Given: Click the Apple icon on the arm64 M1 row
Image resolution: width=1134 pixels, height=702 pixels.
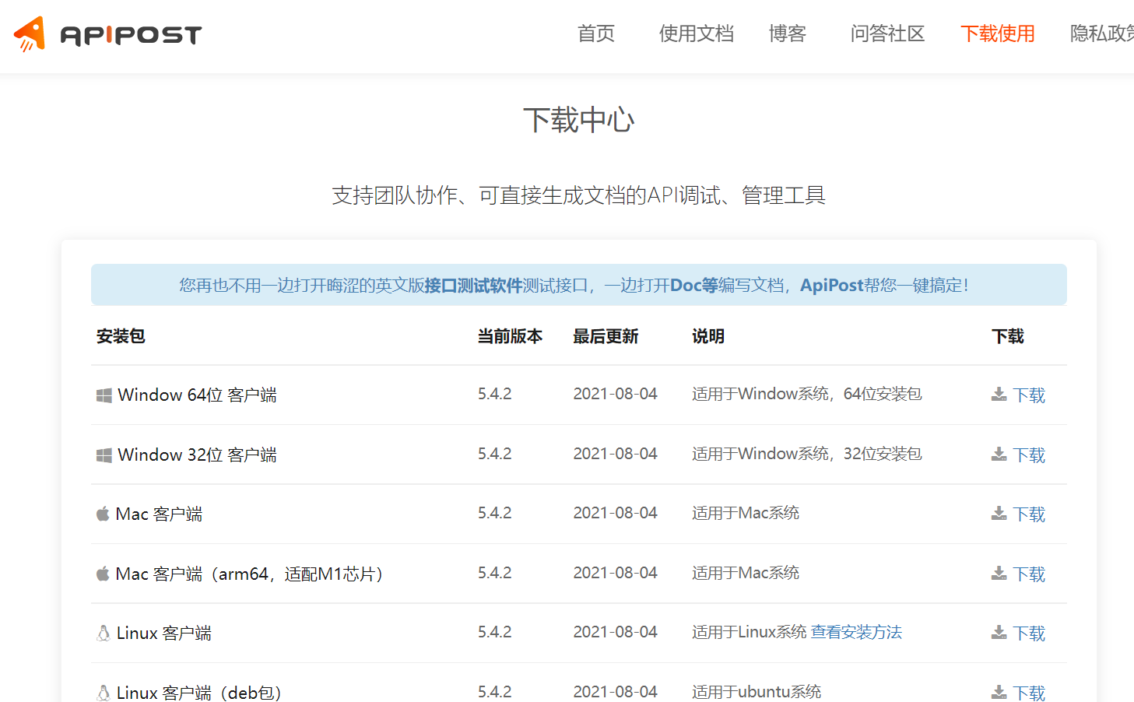Looking at the screenshot, I should (102, 574).
